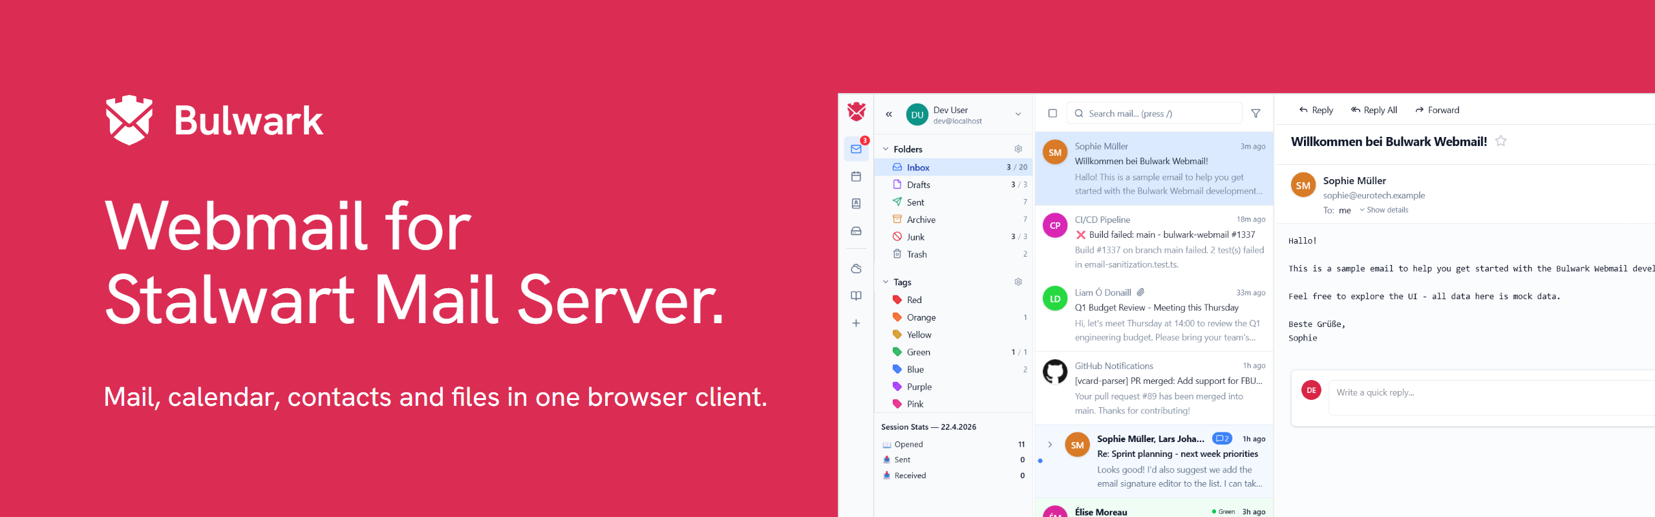The image size is (1655, 517).
Task: Open the Trash folder
Action: (954, 255)
